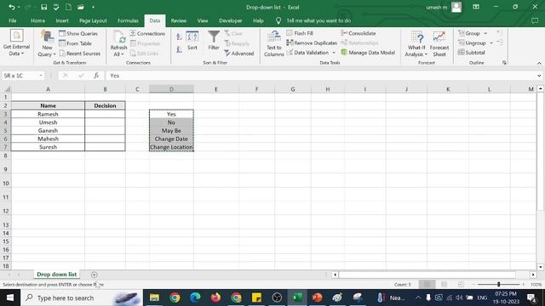Open Manage Data Model
Viewport: 545px width, 306px height.
368,53
